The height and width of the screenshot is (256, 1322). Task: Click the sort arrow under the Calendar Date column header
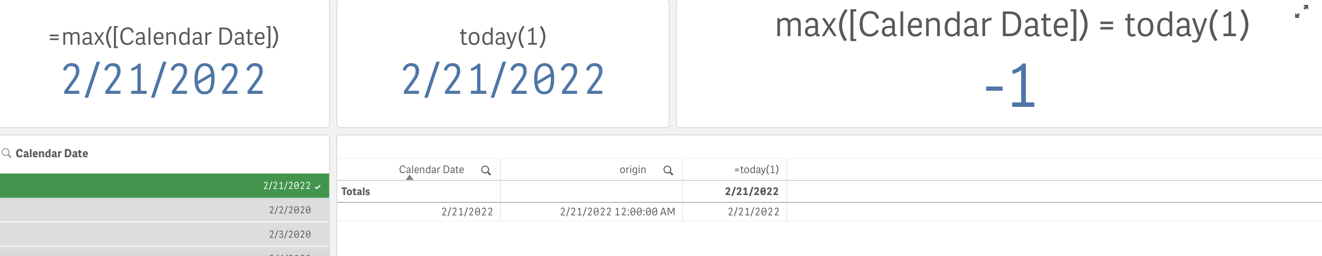pos(409,178)
